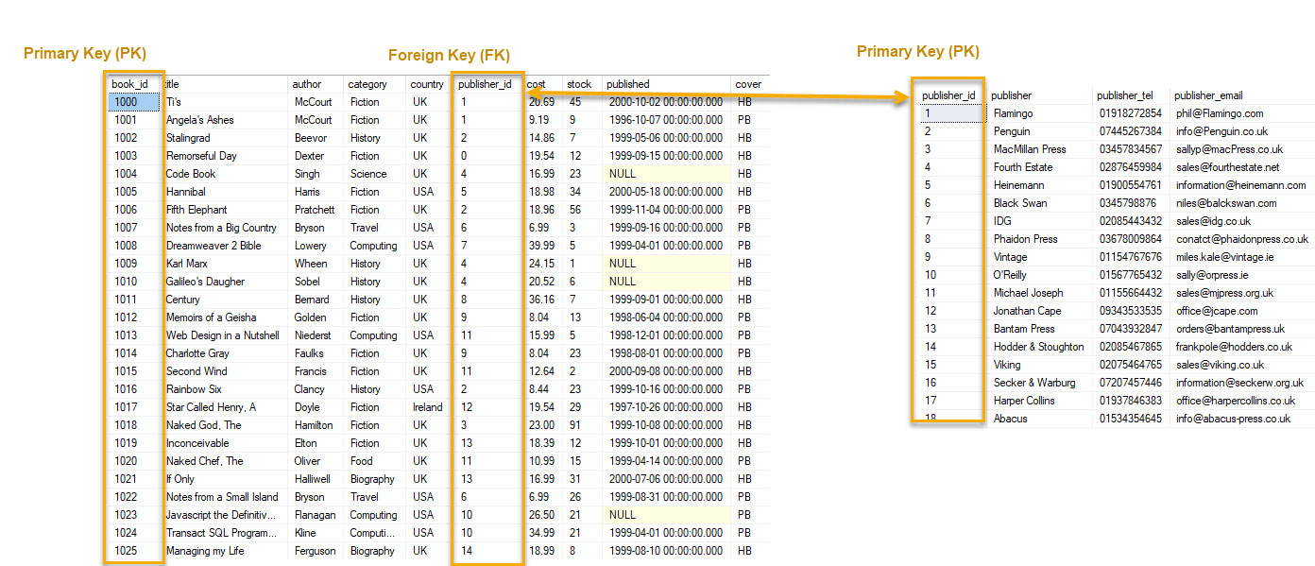Click the Food category cell
This screenshot has width=1315, height=566.
point(361,461)
